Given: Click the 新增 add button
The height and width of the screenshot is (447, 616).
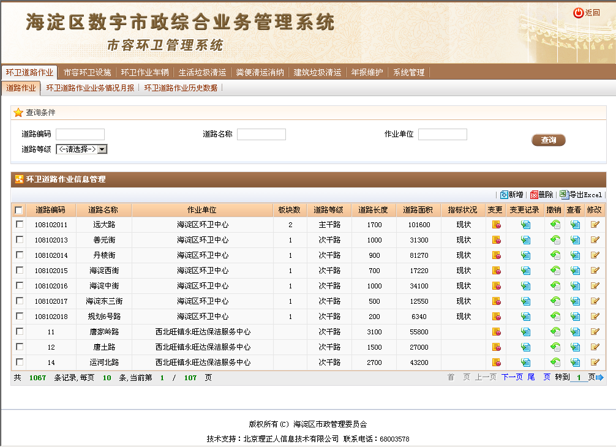Looking at the screenshot, I should 511,195.
